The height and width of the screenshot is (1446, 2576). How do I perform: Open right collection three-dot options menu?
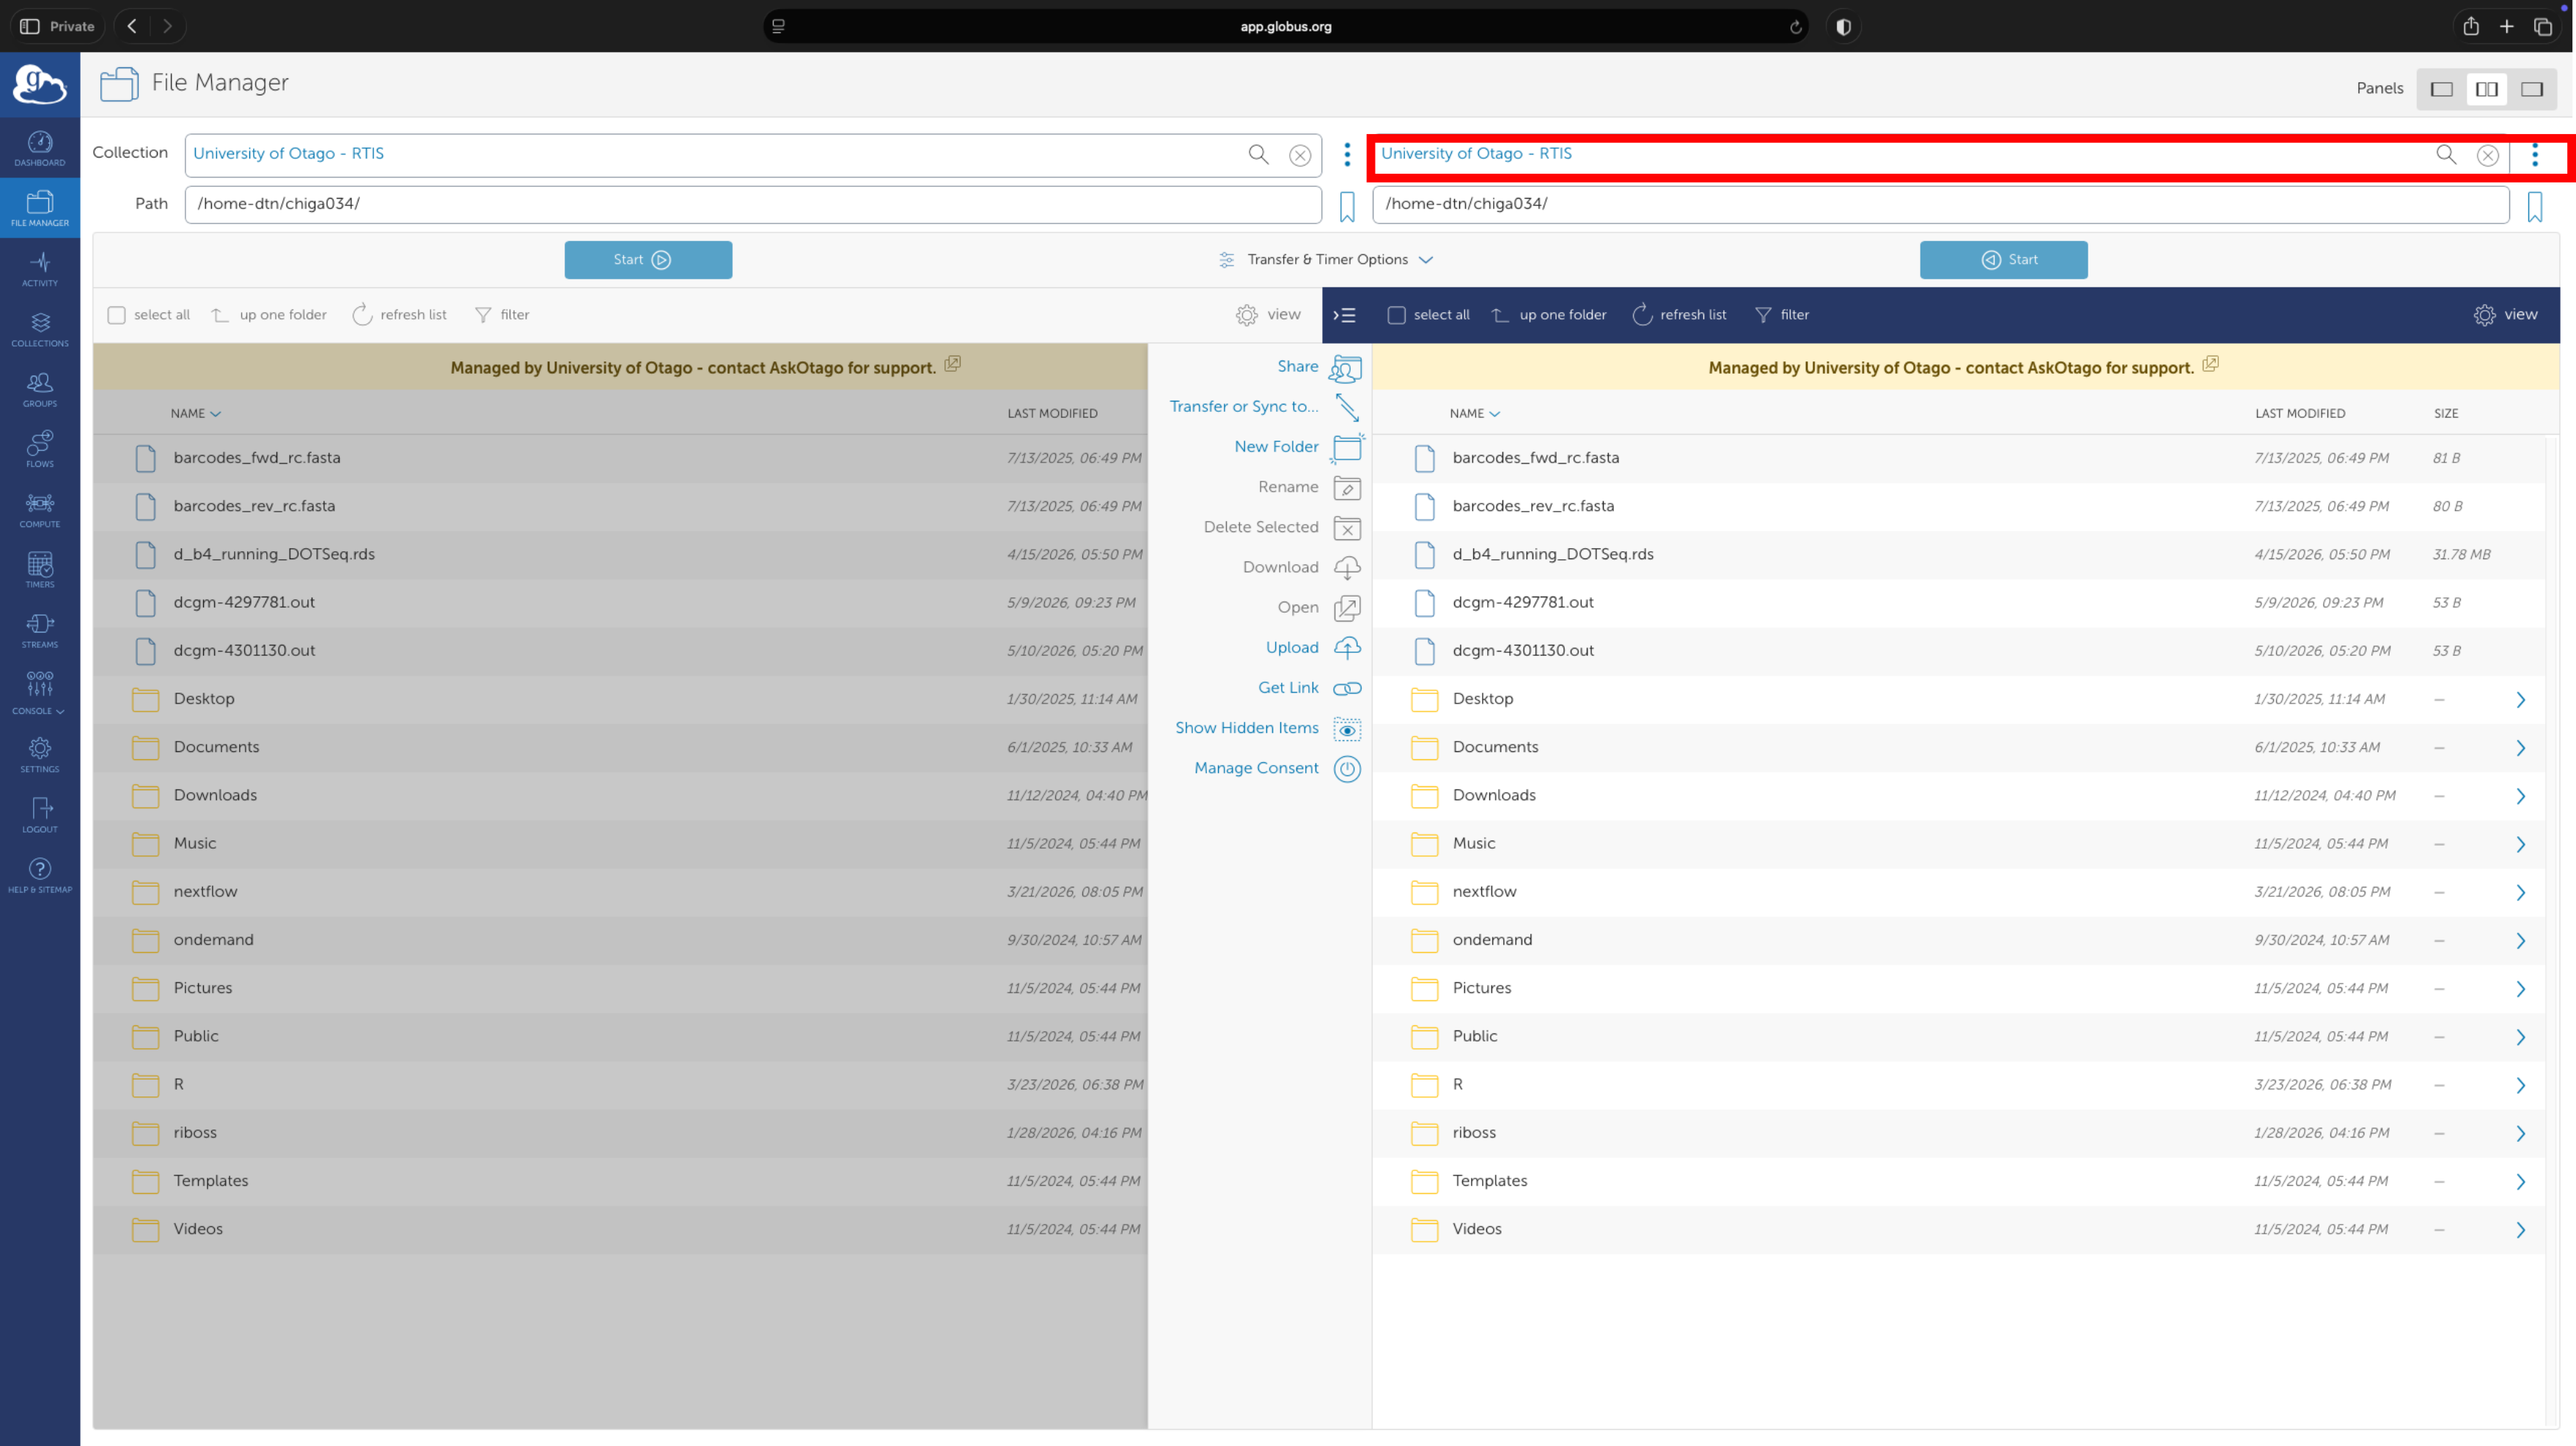pyautogui.click(x=2535, y=154)
